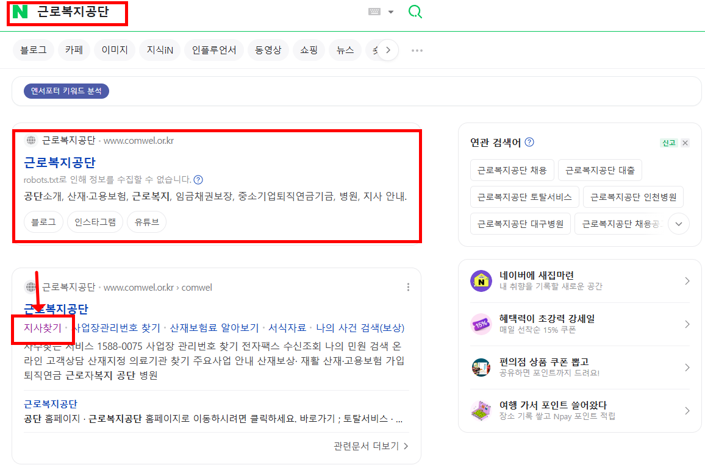Screen dimensions: 705x465
Task: Click the 사업장관리번호 찾기 sublink
Action: point(116,328)
